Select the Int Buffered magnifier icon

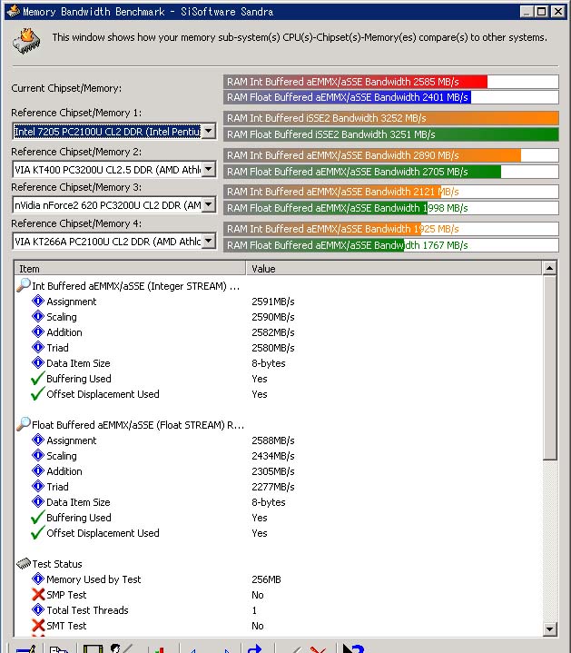pyautogui.click(x=24, y=286)
